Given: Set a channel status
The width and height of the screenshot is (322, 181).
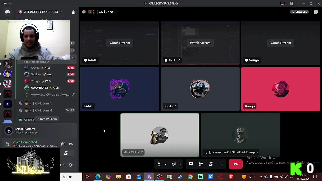Looking at the screenshot, I should pyautogui.click(x=37, y=62).
